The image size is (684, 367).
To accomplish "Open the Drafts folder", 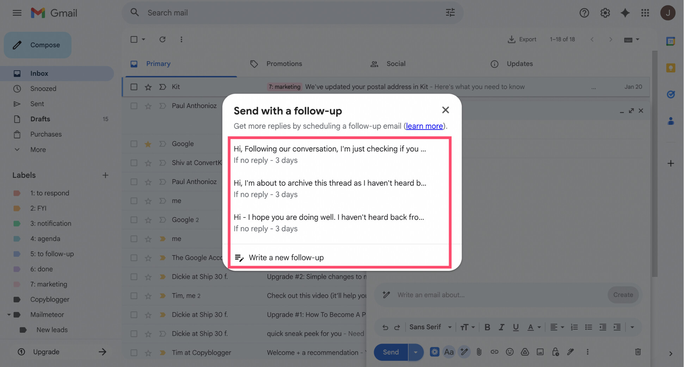I will [x=40, y=119].
